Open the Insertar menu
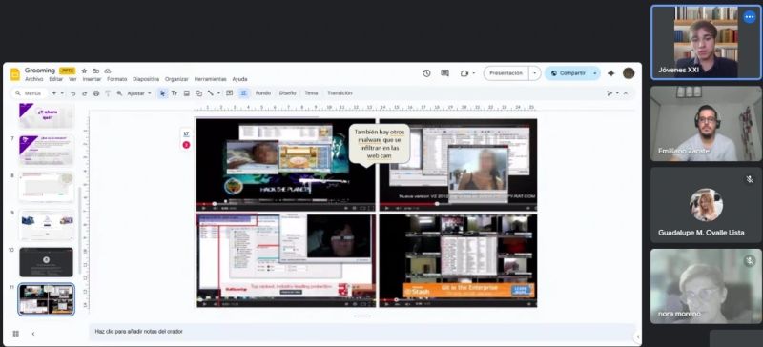Viewport: 763px width, 347px height. [92, 79]
